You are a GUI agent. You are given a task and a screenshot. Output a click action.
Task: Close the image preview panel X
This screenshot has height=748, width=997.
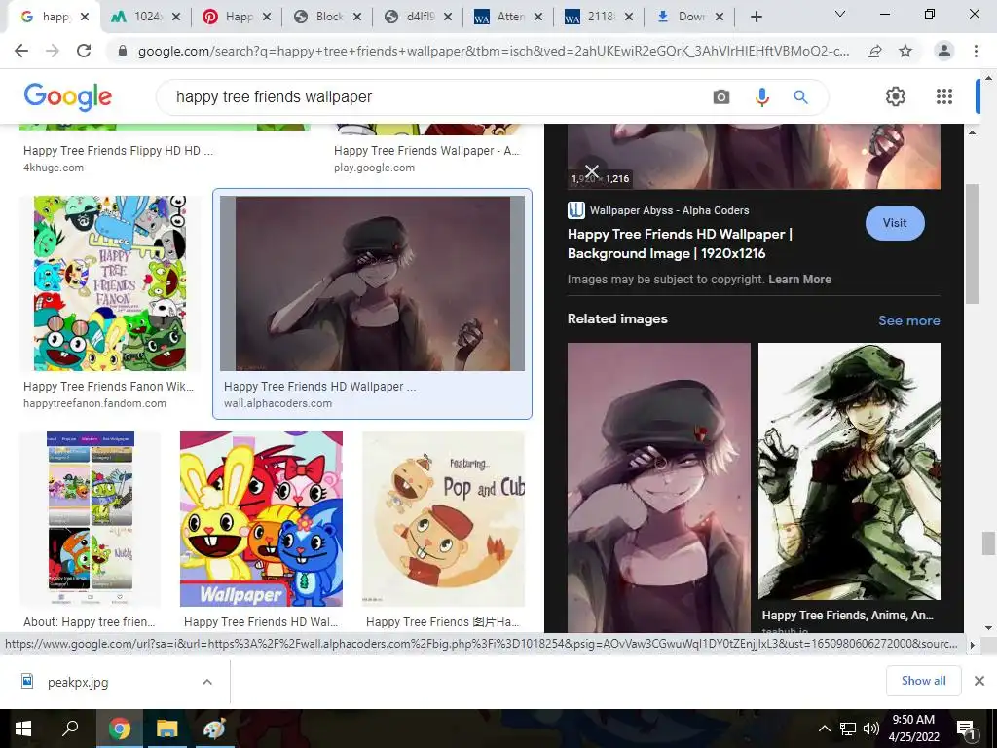[x=592, y=170]
